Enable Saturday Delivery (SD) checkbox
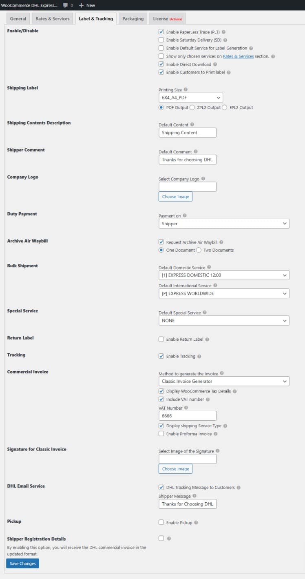The height and width of the screenshot is (579, 305). pos(161,40)
